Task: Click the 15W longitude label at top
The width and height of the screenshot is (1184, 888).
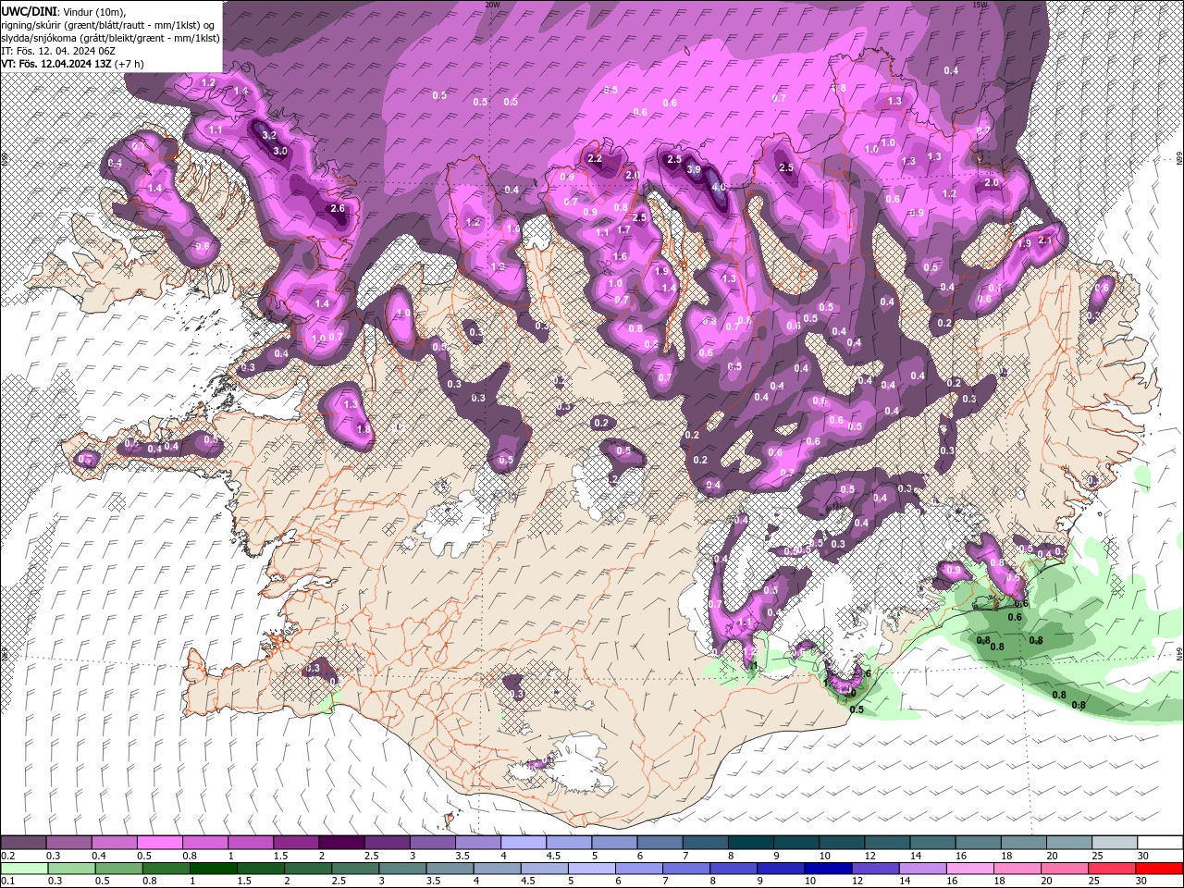Action: tap(980, 5)
